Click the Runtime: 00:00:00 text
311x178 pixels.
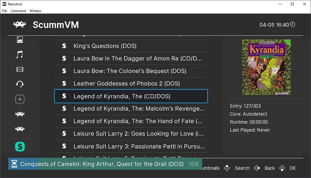pos(249,122)
